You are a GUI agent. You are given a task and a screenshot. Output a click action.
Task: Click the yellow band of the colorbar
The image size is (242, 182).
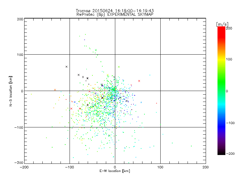coord(221,59)
